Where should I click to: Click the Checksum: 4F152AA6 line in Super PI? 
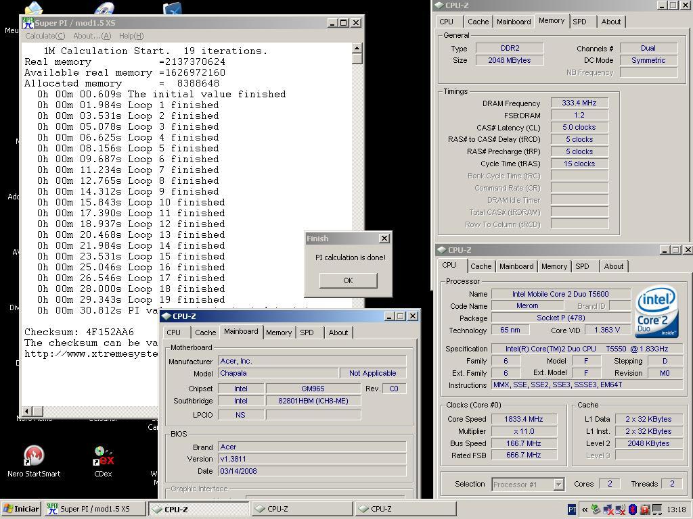79,332
